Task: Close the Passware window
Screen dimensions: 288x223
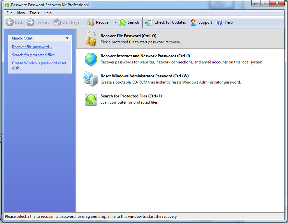Action: (277, 4)
